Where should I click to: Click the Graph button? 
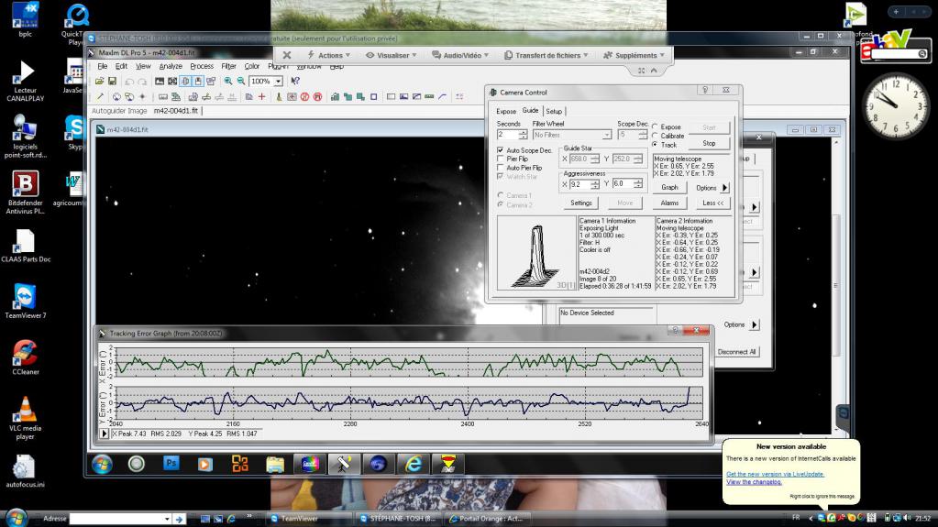669,188
